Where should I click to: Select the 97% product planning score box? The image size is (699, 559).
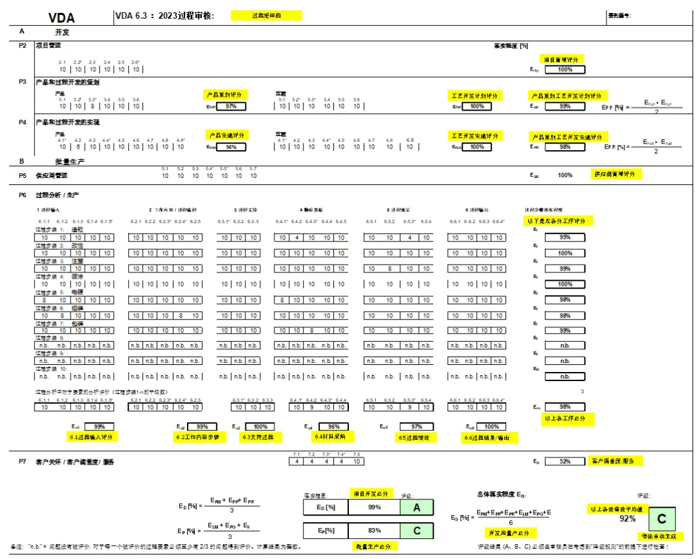231,106
